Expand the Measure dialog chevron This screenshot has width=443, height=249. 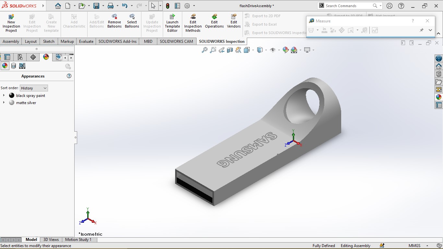430,30
